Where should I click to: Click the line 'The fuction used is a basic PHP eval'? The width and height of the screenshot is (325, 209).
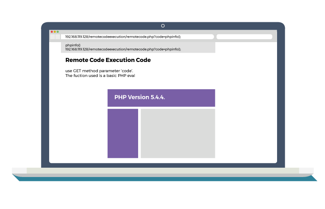tap(100, 76)
